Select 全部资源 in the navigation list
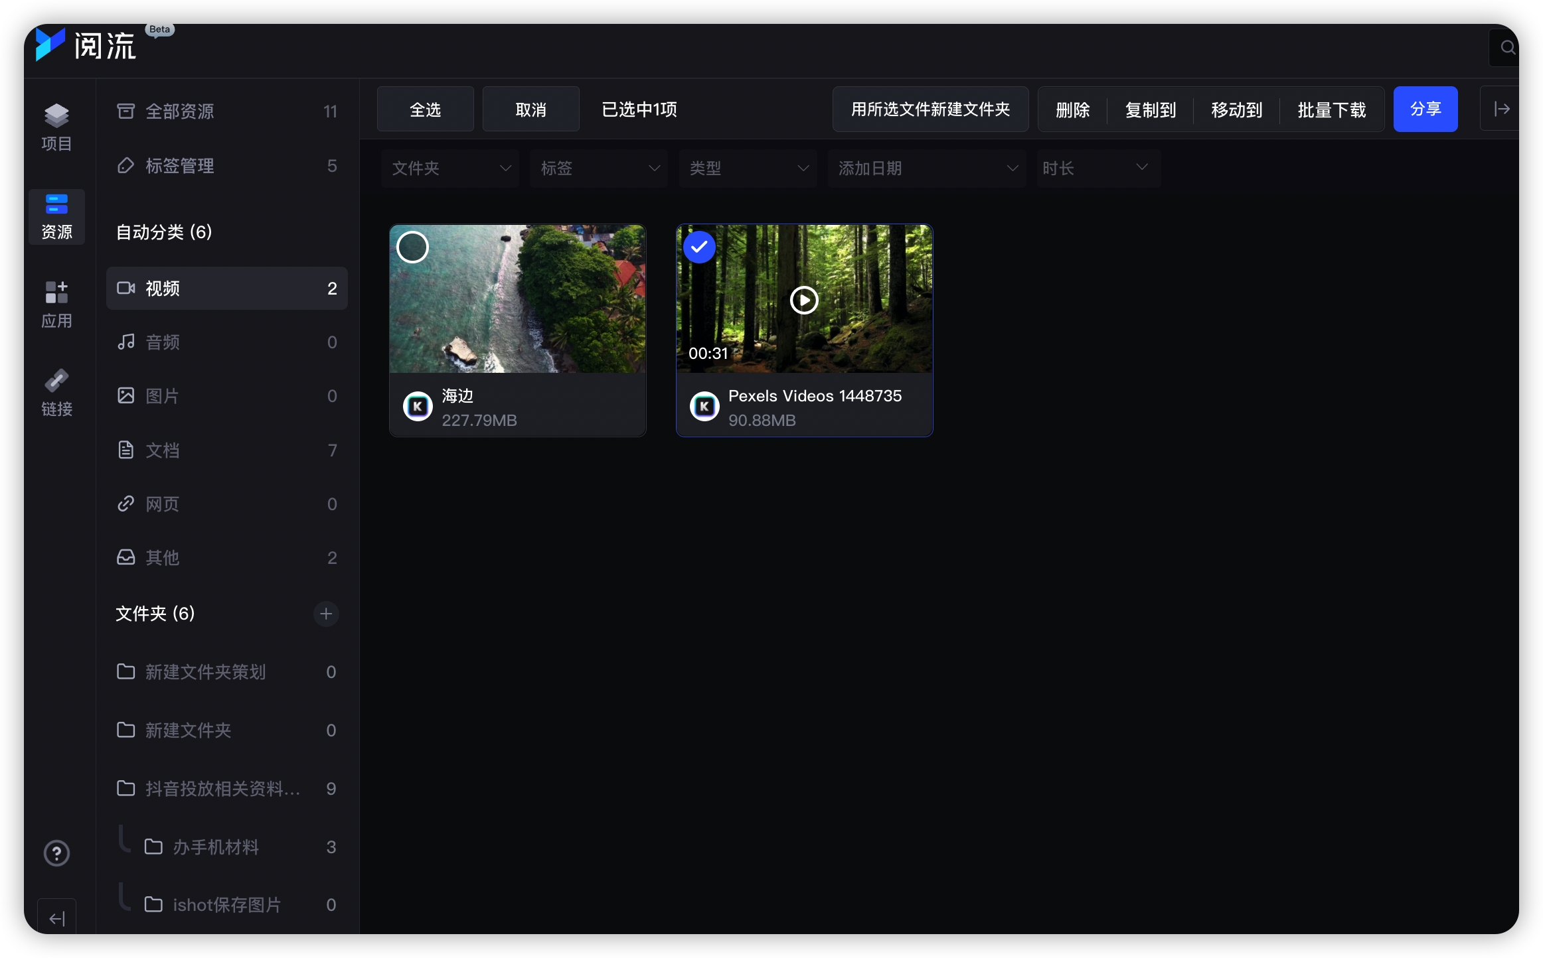Viewport: 1543px width, 958px height. [227, 111]
